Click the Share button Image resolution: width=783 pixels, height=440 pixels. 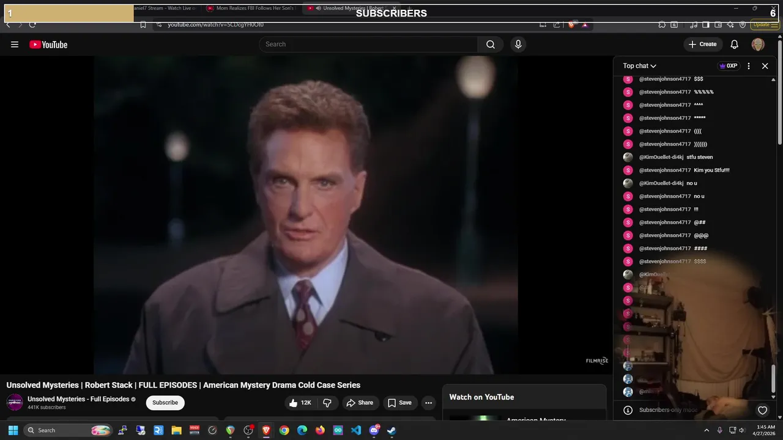tap(359, 403)
